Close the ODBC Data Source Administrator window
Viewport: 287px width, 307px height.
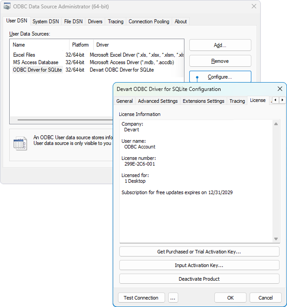click(x=254, y=6)
